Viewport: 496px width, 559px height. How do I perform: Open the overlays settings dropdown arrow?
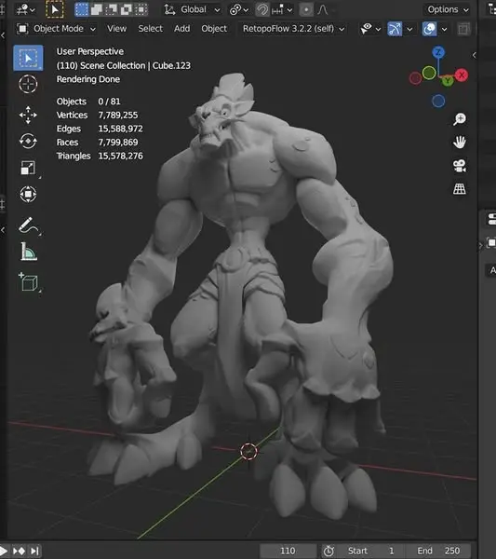pyautogui.click(x=445, y=29)
